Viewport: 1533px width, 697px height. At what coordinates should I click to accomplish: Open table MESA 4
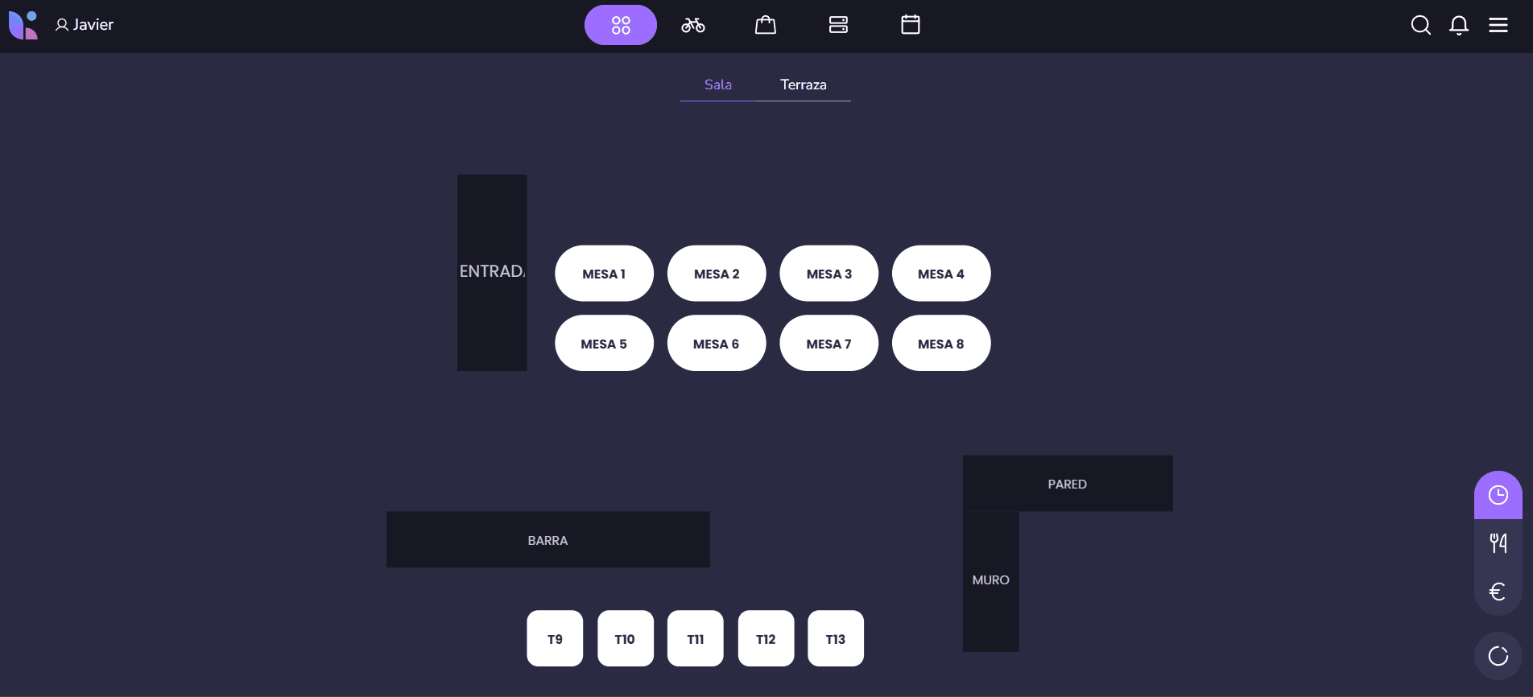[x=940, y=274]
